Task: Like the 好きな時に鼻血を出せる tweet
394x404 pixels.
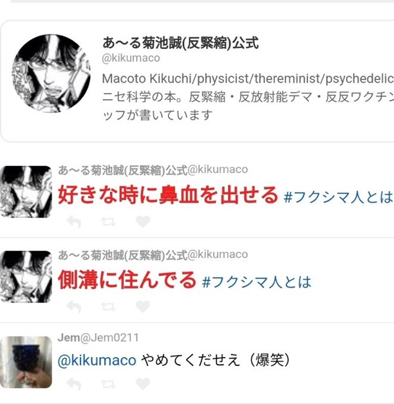Action: tap(143, 221)
